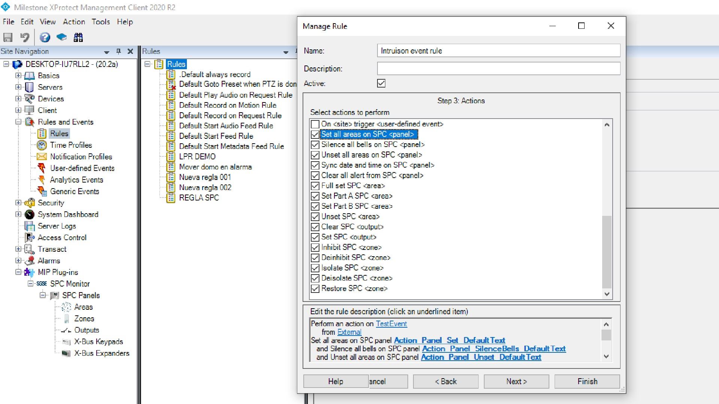Click the rule description scroll-down arrow
This screenshot has width=719, height=404.
tap(606, 356)
